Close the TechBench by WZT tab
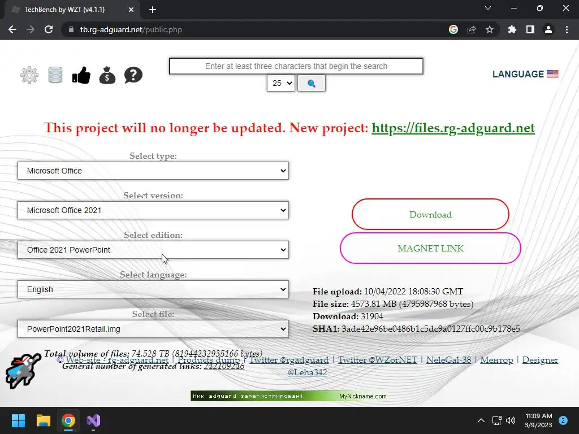This screenshot has width=579, height=434. (131, 10)
